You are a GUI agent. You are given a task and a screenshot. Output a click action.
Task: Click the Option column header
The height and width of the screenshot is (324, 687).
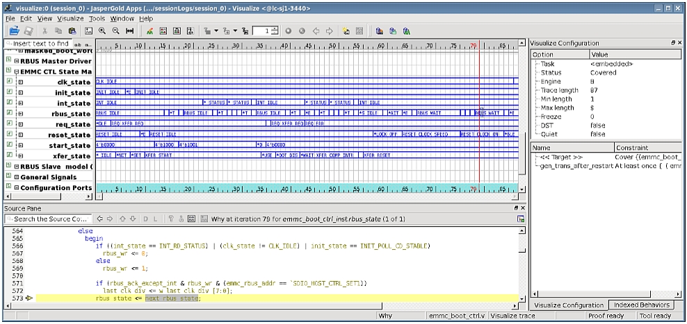tap(543, 54)
